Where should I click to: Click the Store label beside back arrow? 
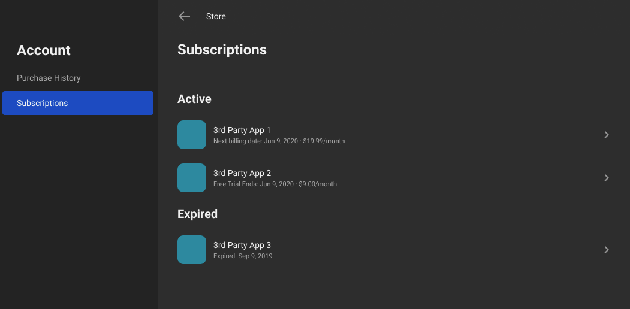click(216, 16)
